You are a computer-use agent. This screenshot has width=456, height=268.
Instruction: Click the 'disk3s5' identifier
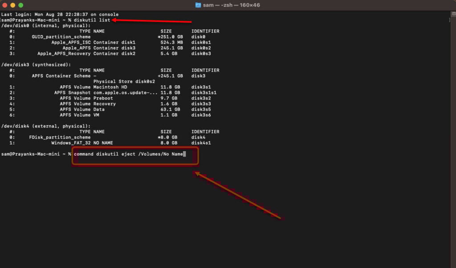point(201,109)
